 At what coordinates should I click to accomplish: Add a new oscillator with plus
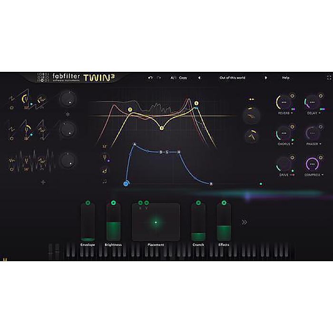click(x=43, y=182)
